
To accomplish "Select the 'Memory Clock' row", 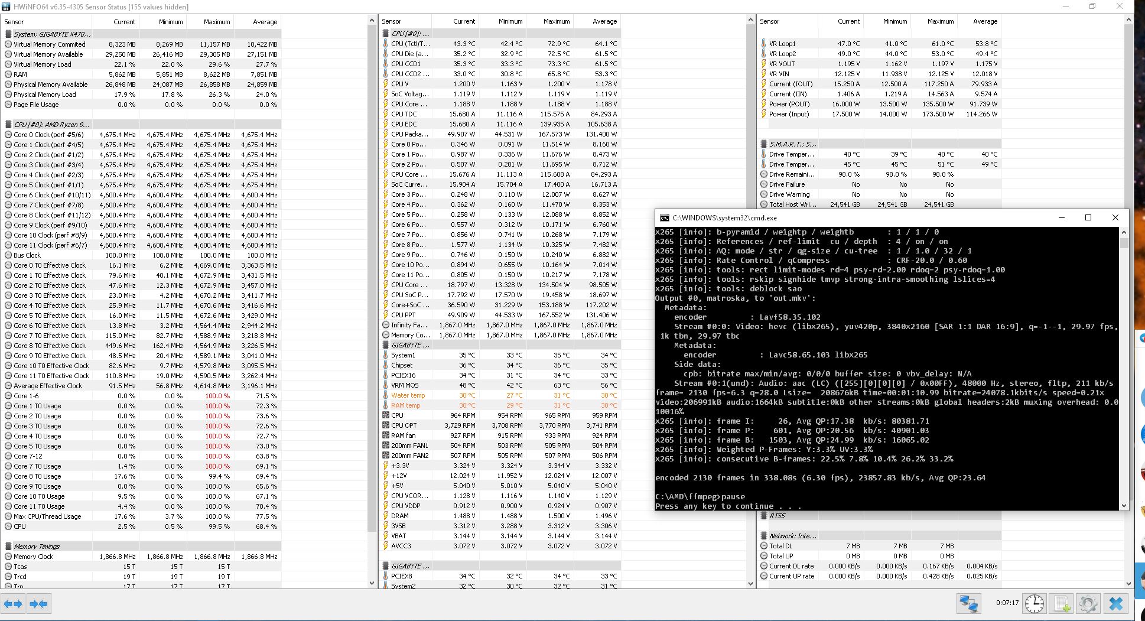I will (x=142, y=557).
